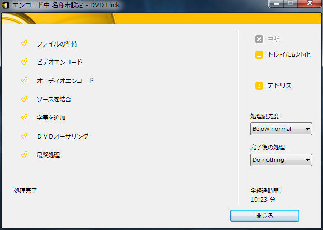Click the 完了後の処理... label
Viewport: 323px width, 230px height.
271,147
